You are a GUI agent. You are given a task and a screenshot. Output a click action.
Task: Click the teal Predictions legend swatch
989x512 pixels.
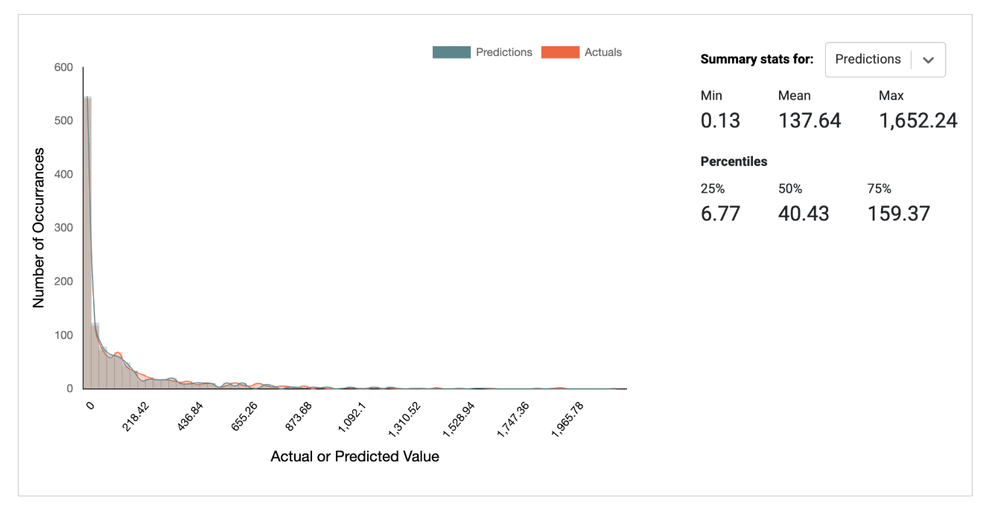pos(451,53)
